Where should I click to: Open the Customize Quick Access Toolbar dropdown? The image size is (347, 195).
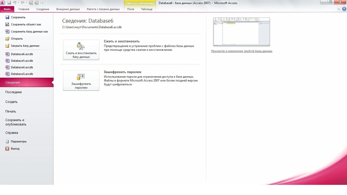(42, 3)
